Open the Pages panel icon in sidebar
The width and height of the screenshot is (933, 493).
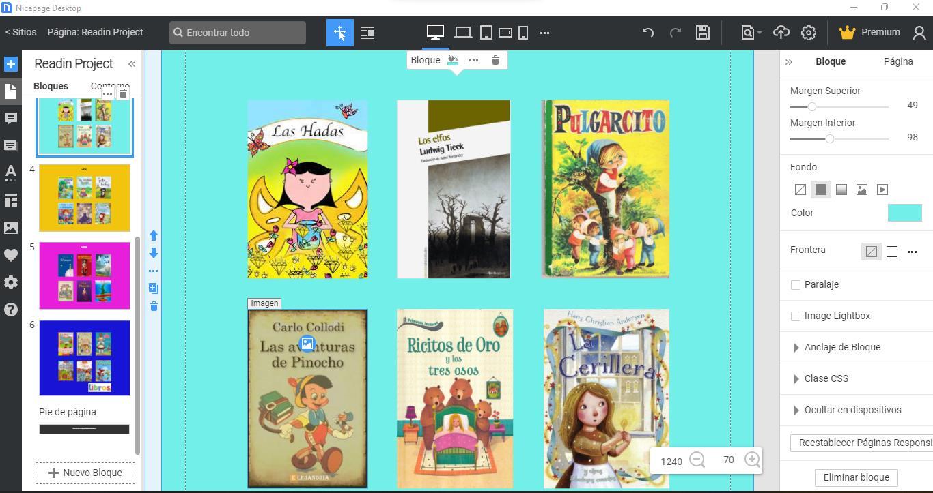[11, 91]
